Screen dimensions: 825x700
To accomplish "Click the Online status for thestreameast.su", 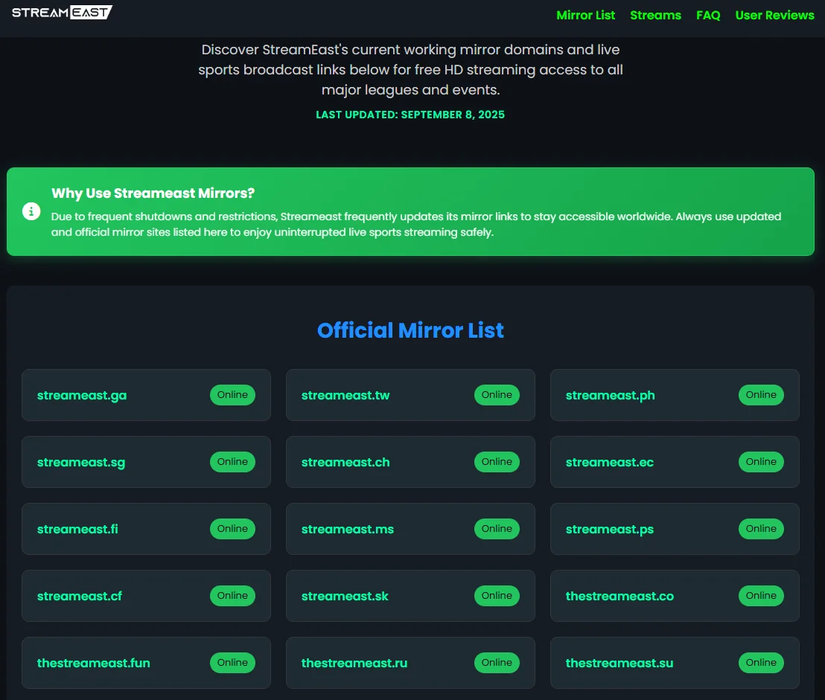I will pos(761,663).
